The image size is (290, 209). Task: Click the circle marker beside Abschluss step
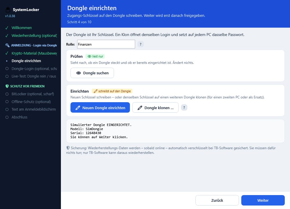7,117
